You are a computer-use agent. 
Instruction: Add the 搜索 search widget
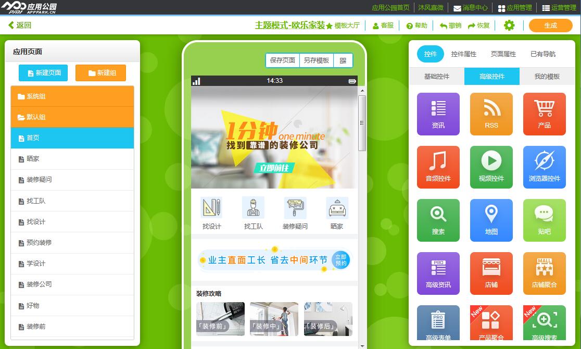[438, 220]
